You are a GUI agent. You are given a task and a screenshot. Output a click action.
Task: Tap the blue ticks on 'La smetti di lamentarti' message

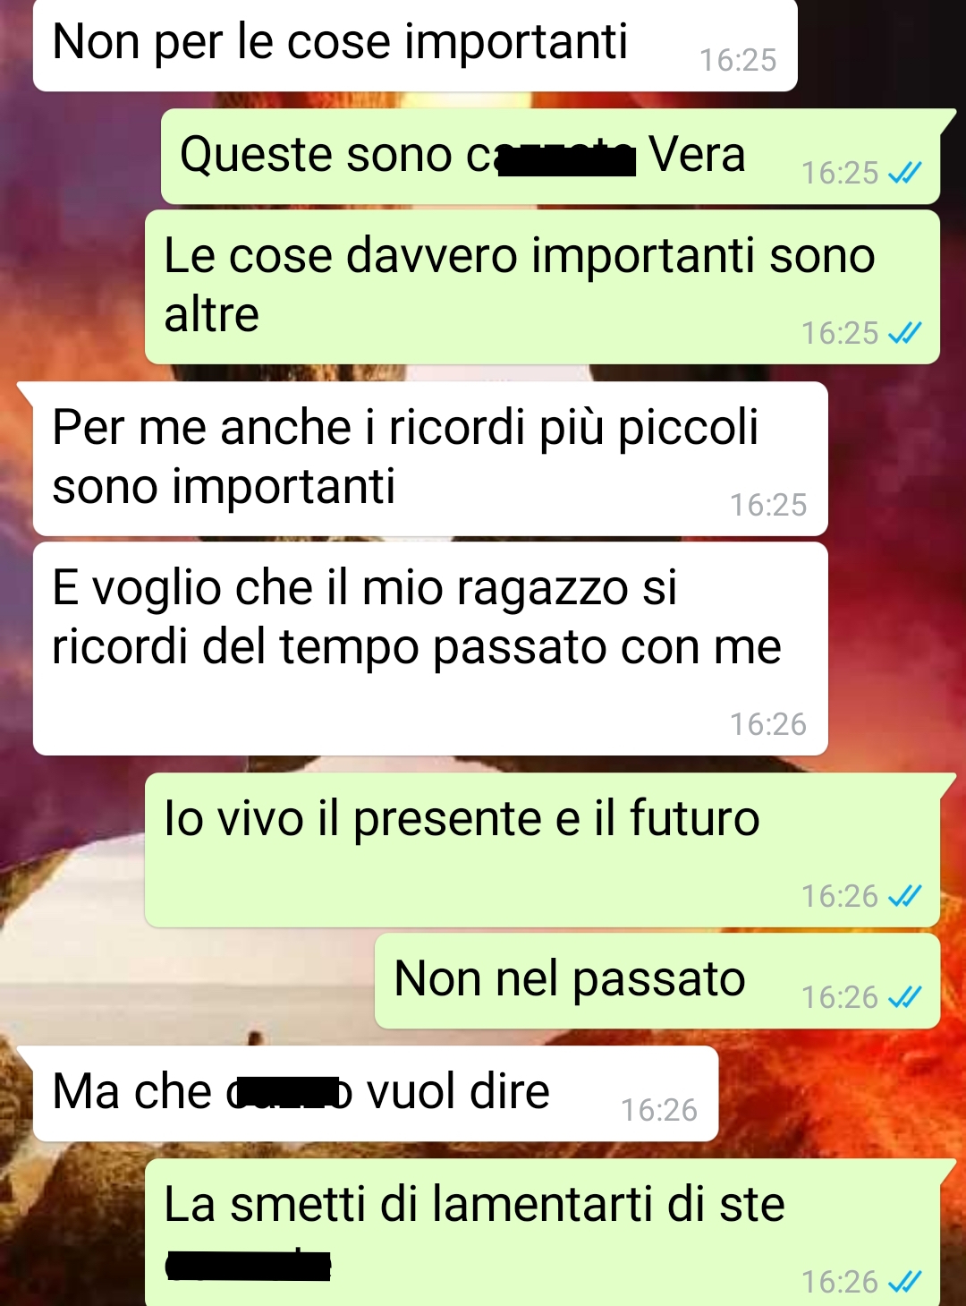tap(904, 1282)
